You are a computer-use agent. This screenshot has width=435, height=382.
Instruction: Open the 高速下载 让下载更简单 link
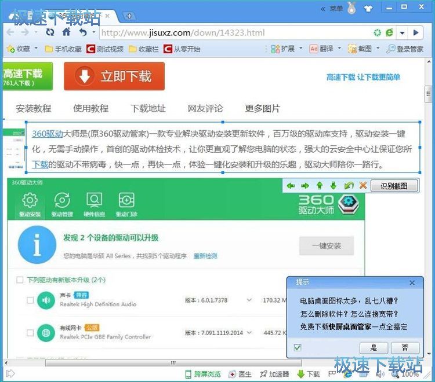coord(363,77)
